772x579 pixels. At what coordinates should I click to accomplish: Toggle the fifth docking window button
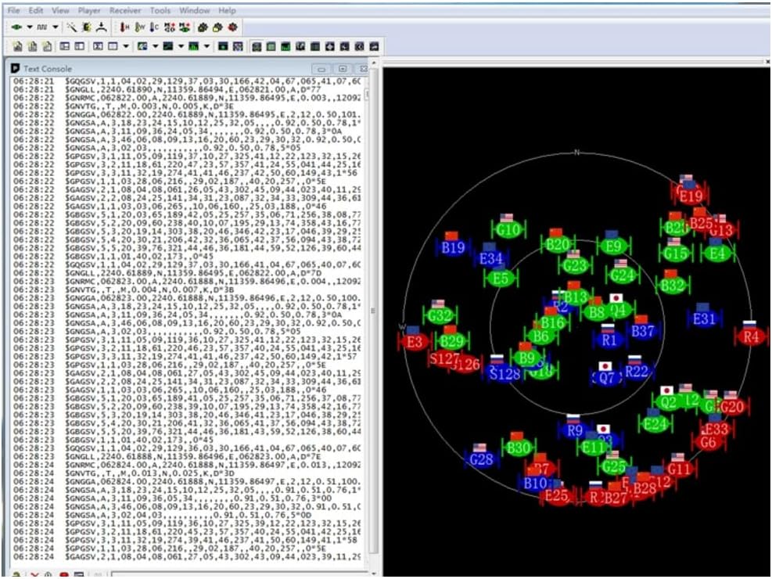(x=315, y=47)
